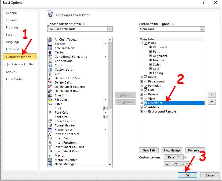Open the Formulas options category
The width and height of the screenshot is (222, 181).
pos(12,20)
